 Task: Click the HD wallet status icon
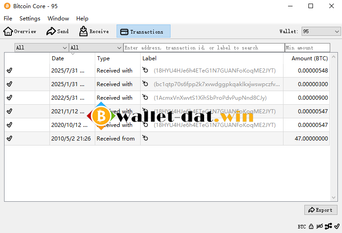319,227
